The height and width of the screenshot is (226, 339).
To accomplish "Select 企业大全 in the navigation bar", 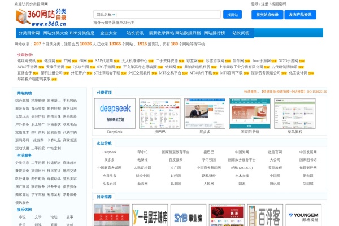I will [x=108, y=33].
